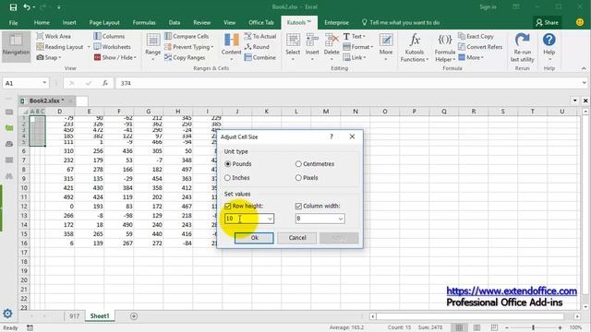Open the Combine utility
The image size is (591, 332).
[x=259, y=57]
